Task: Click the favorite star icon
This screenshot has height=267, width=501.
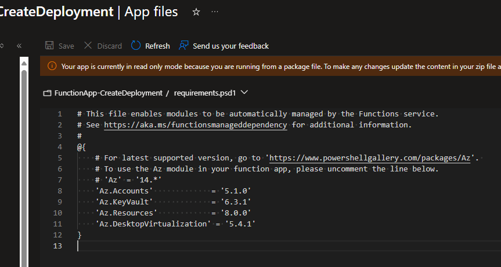Action: click(196, 12)
